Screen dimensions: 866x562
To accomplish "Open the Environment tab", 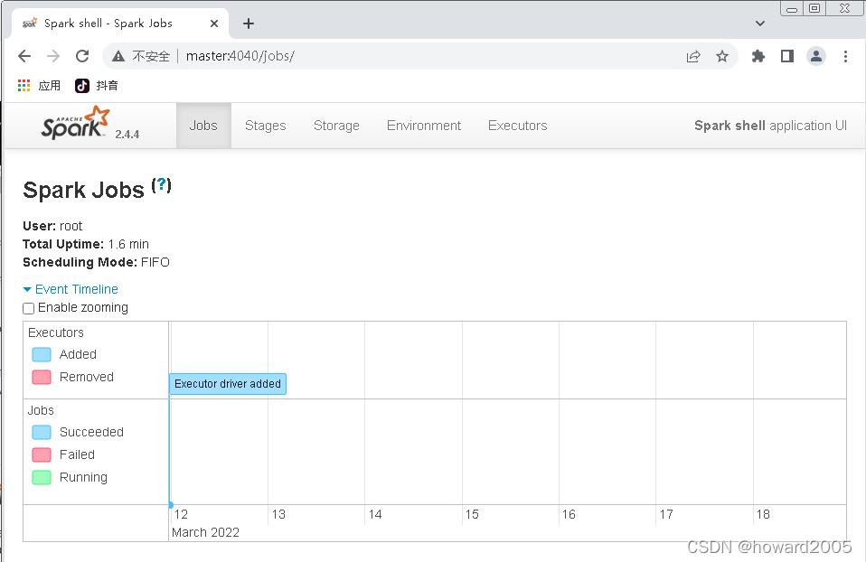I will coord(424,126).
